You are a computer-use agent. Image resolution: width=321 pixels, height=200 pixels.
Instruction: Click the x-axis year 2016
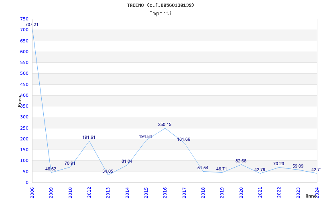click(165, 192)
